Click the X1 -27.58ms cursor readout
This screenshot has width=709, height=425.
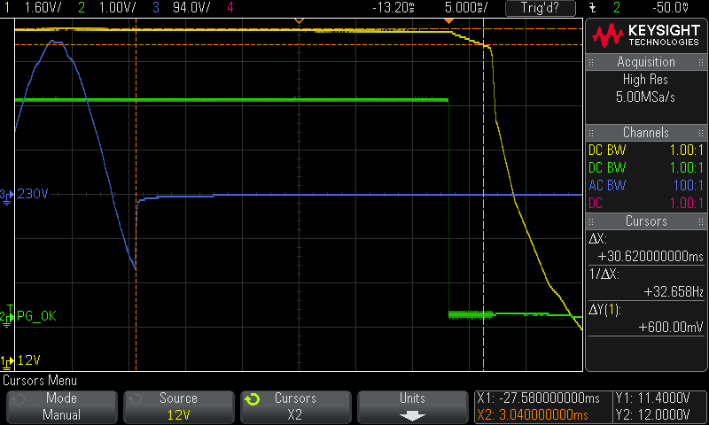[x=539, y=398]
